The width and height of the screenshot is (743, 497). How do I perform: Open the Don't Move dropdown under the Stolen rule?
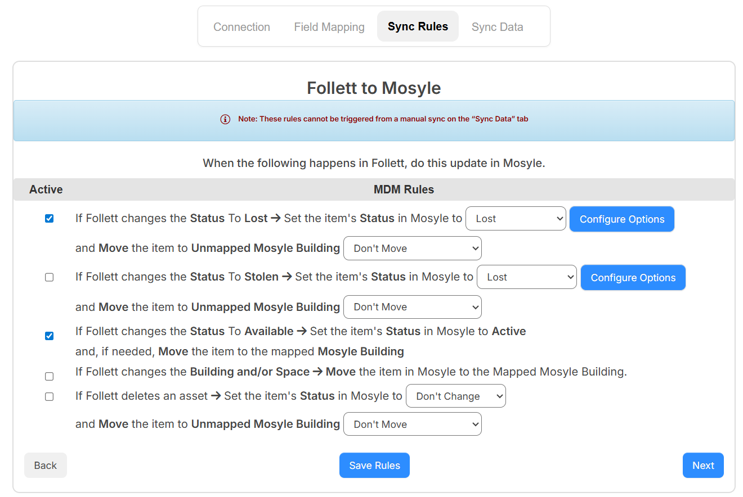pos(412,306)
